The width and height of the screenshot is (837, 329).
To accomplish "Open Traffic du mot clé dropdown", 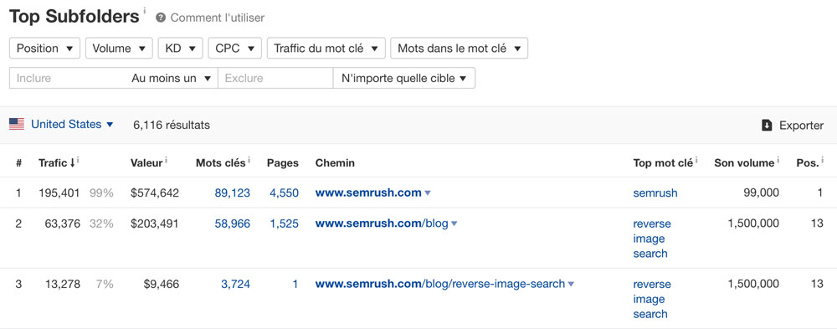I will coord(326,48).
